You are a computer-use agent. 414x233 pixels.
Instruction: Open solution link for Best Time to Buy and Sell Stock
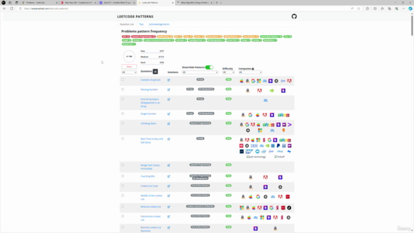169,139
